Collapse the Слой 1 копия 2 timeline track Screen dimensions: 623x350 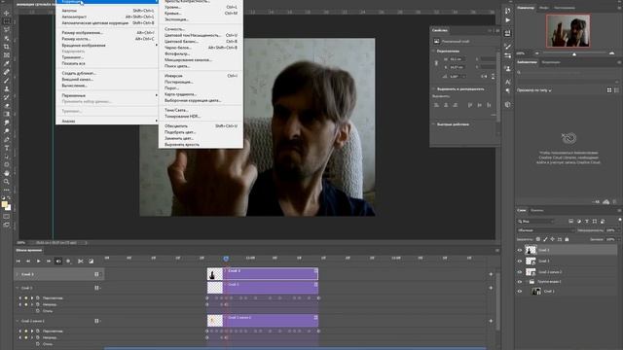pos(18,321)
